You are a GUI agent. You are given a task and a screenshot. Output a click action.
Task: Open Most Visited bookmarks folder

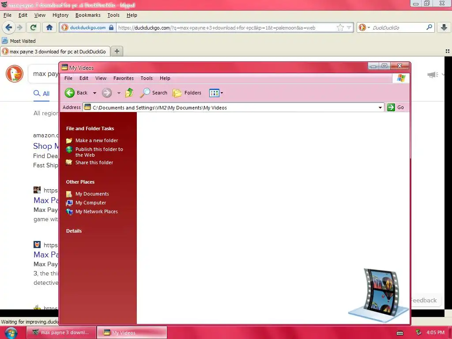click(19, 41)
